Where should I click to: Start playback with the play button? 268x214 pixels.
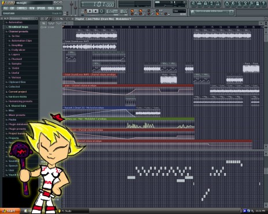(90, 11)
